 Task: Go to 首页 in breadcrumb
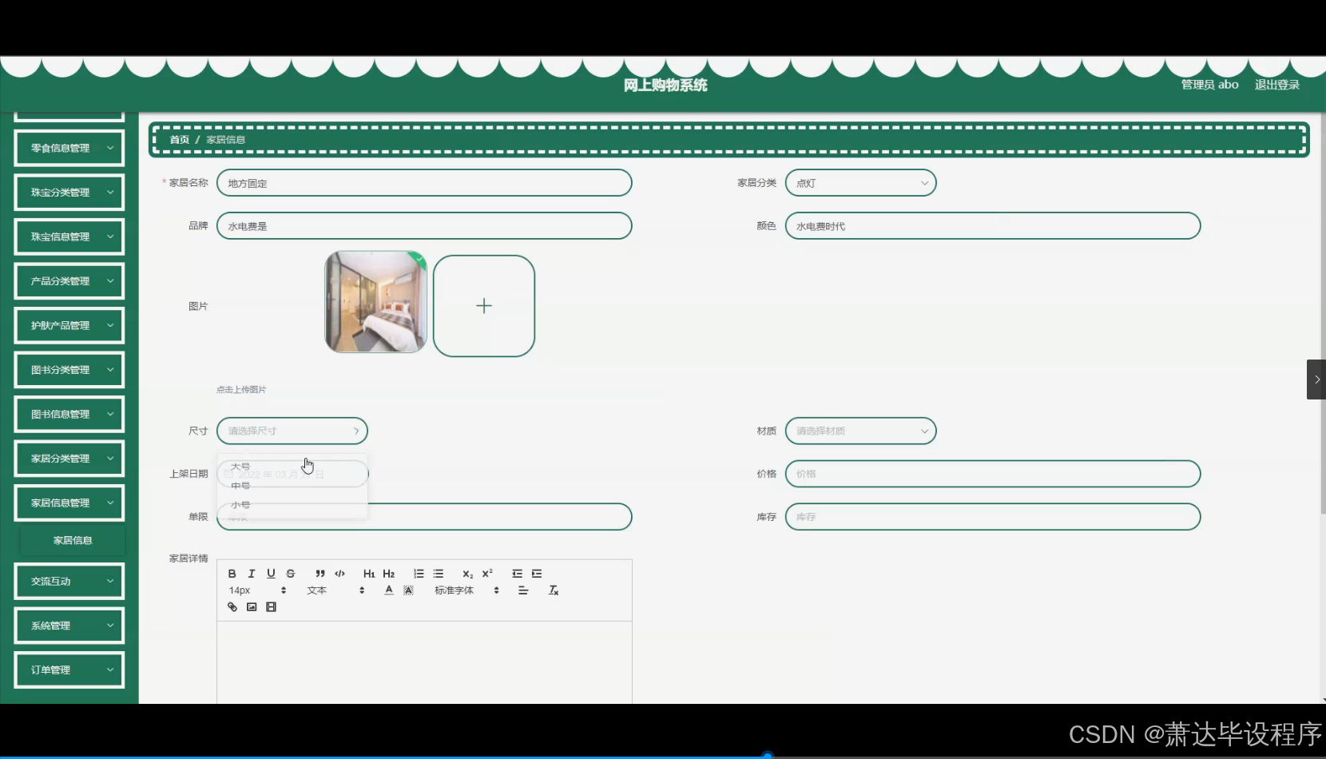point(180,140)
